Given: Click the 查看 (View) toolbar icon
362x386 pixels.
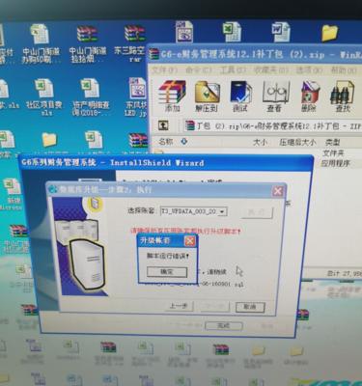Looking at the screenshot, I should coord(274,96).
